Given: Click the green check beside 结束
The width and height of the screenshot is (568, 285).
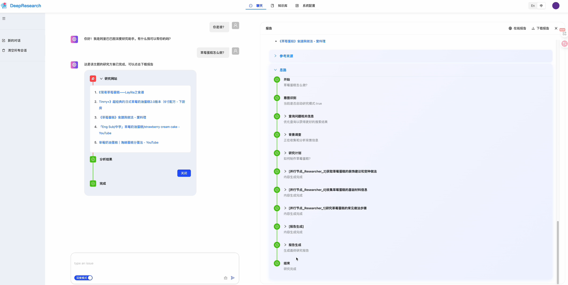Looking at the screenshot, I should 277,263.
